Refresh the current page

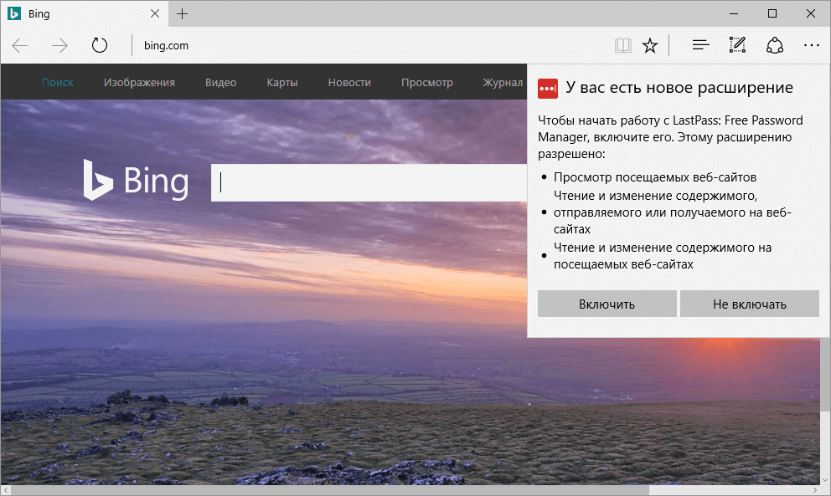coord(100,45)
